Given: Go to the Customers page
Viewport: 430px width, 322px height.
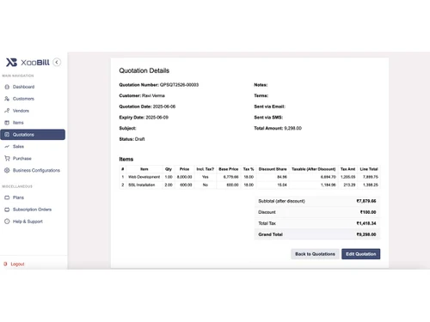Looking at the screenshot, I should point(23,99).
